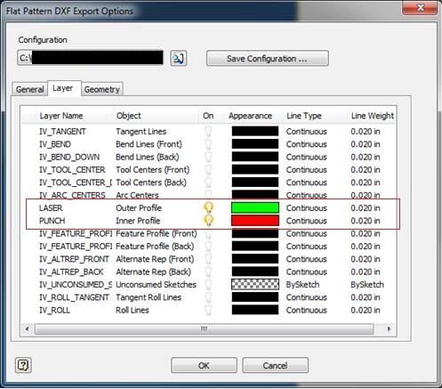
Task: Toggle the IV_BEND_DOWN layer light bulb
Action: [x=208, y=157]
